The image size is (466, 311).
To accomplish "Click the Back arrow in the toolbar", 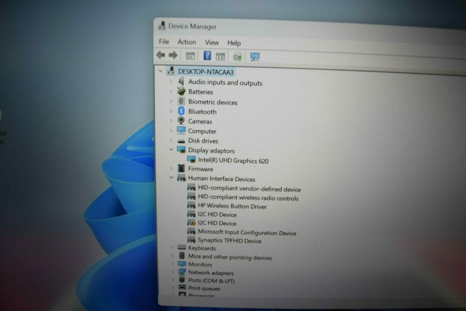I will [x=161, y=55].
